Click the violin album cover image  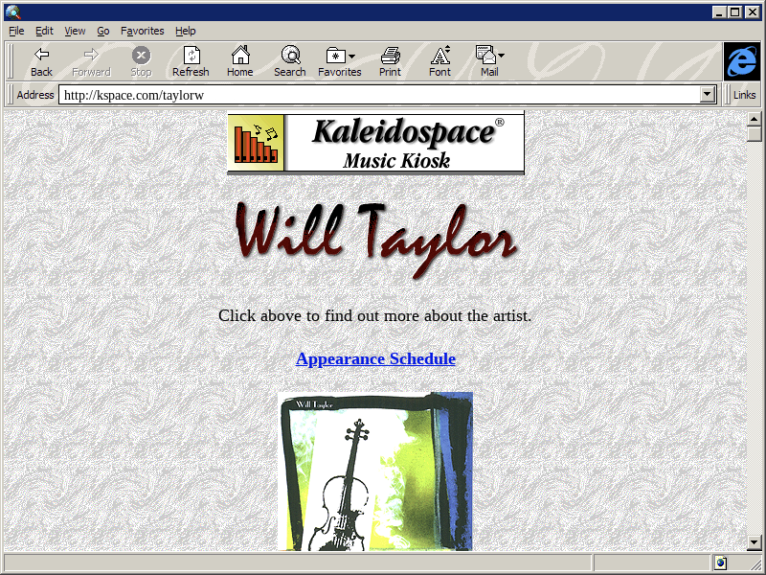coord(375,471)
